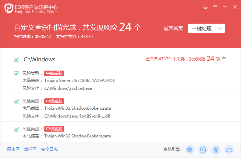Uncheck the C:\Windows group checkbox

click(x=16, y=59)
